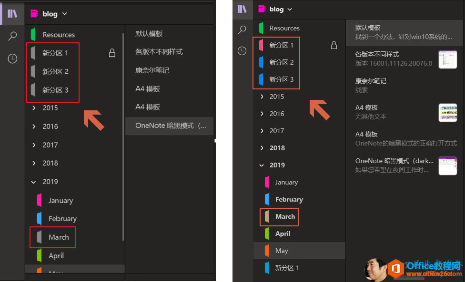Open the notebook library panel via books icon

(12, 13)
